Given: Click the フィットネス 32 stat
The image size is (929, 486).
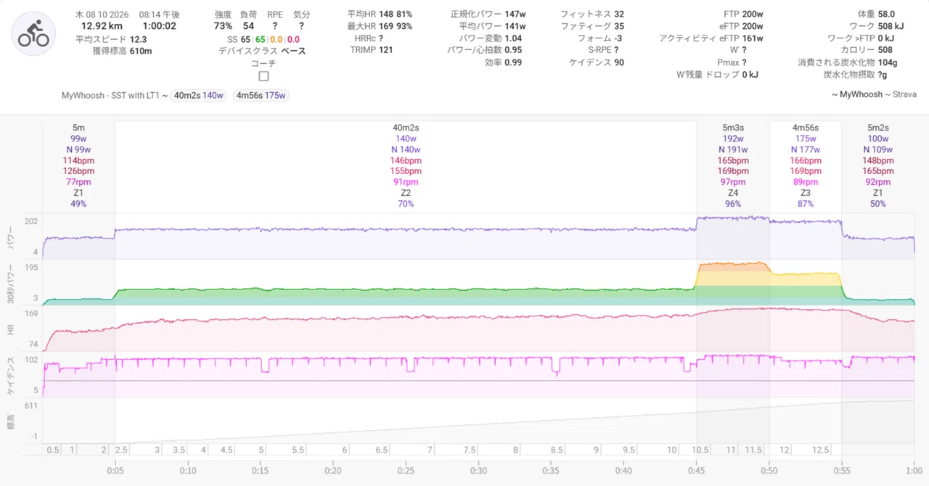Looking at the screenshot, I should pos(592,14).
